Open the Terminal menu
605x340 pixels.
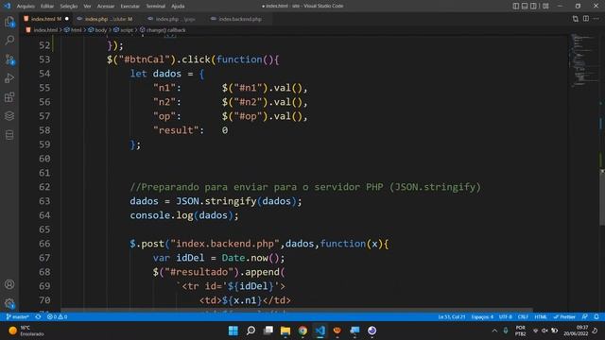[x=155, y=7]
